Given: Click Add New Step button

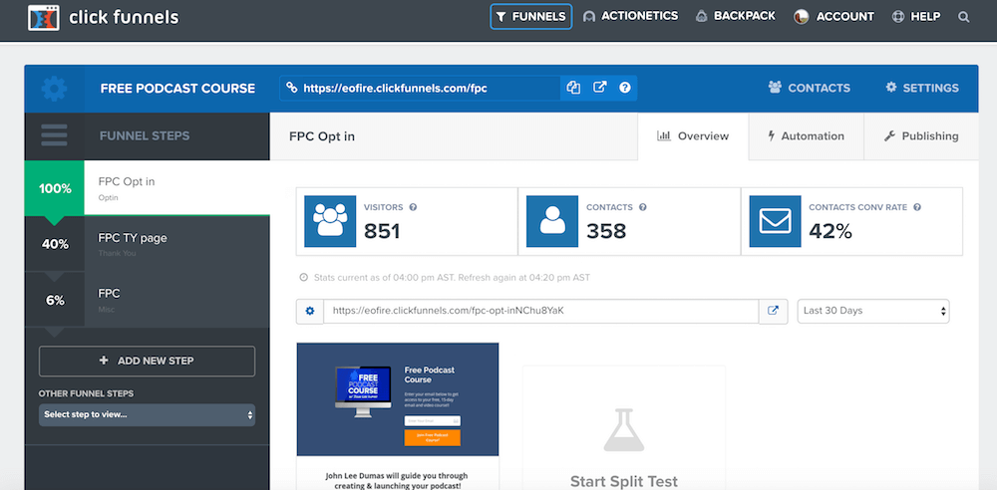Looking at the screenshot, I should coord(147,361).
